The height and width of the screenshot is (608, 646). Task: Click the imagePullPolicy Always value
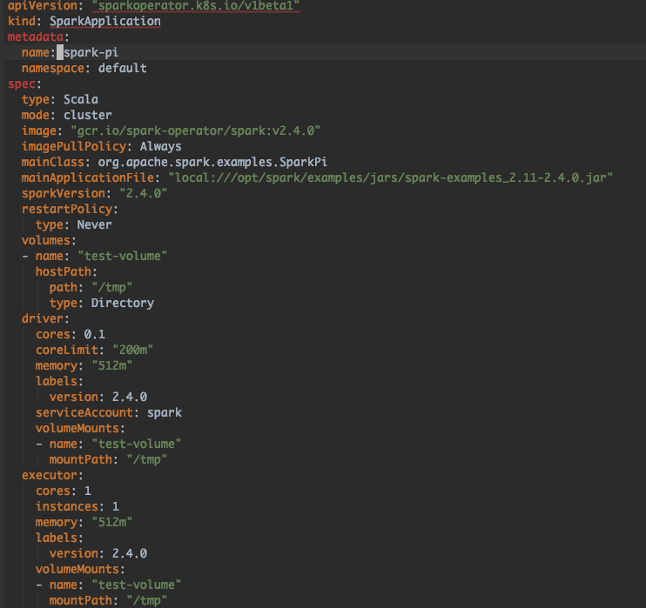coord(160,146)
